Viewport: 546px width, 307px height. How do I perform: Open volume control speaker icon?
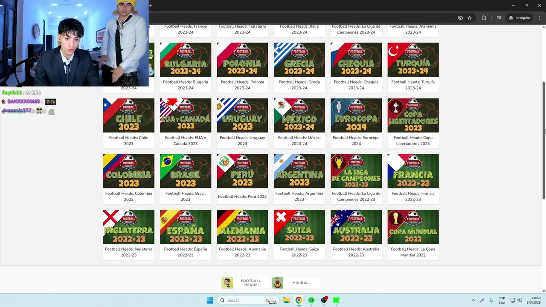point(520,300)
